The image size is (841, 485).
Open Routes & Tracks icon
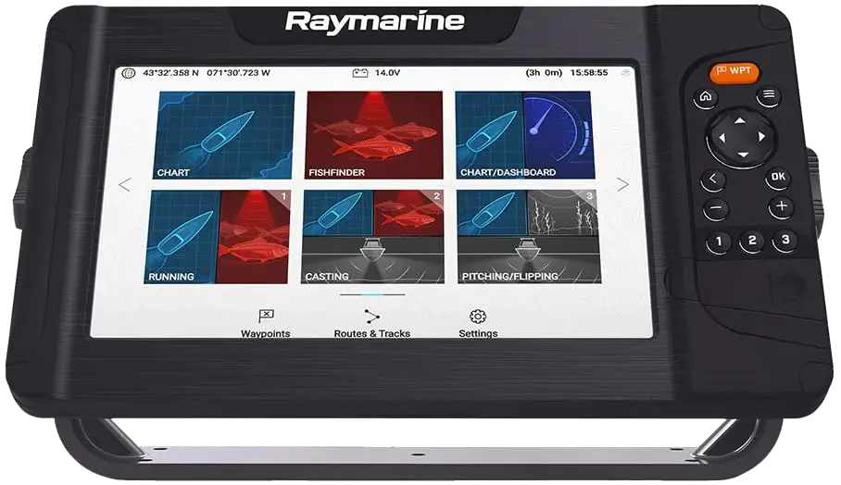pos(371,317)
